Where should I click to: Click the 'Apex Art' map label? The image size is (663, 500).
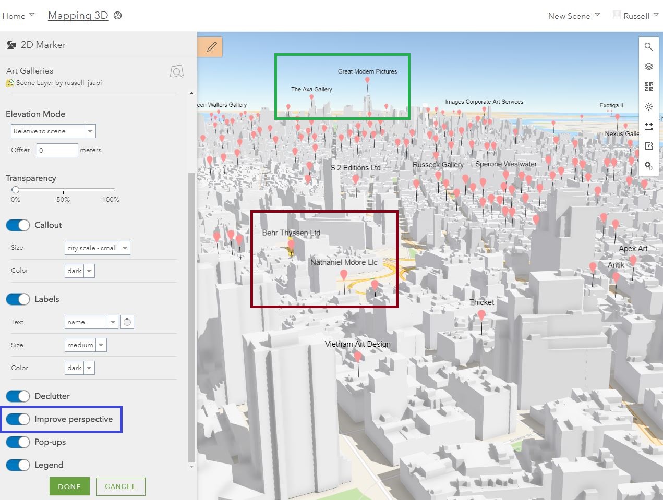(633, 249)
